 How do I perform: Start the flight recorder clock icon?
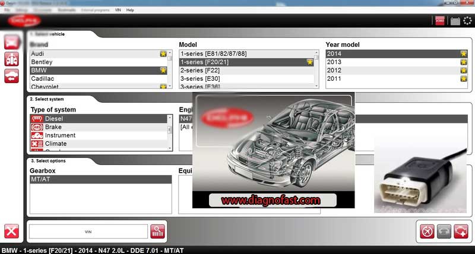[x=427, y=232]
